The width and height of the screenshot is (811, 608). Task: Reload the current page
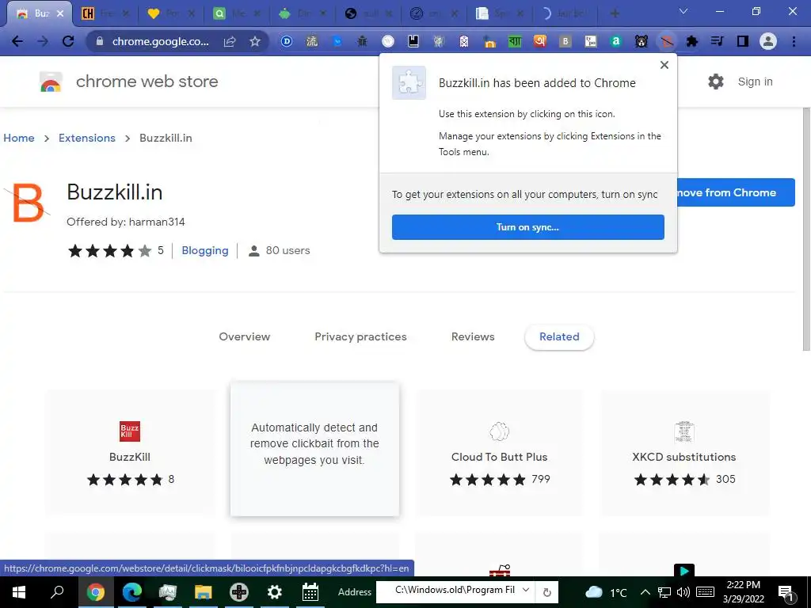[x=68, y=41]
